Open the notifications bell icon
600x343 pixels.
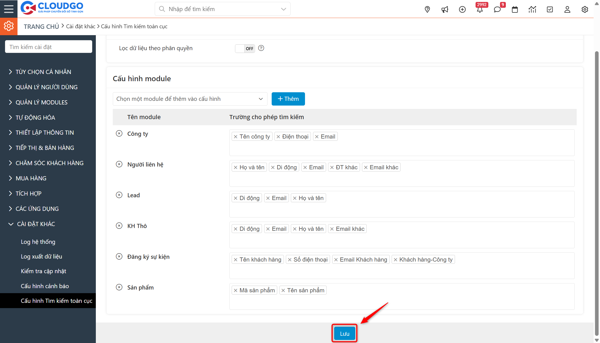coord(480,10)
